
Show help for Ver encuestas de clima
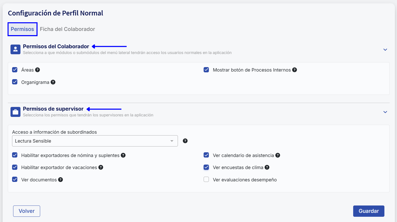(x=267, y=167)
